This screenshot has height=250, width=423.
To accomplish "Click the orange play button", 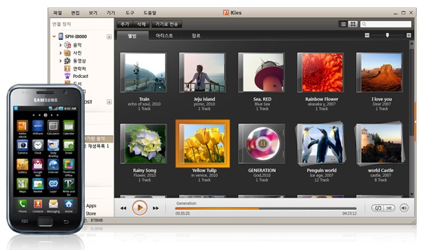I will [139, 208].
